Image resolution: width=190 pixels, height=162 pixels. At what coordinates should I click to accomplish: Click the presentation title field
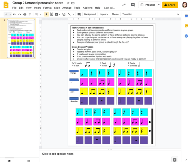[38, 3]
